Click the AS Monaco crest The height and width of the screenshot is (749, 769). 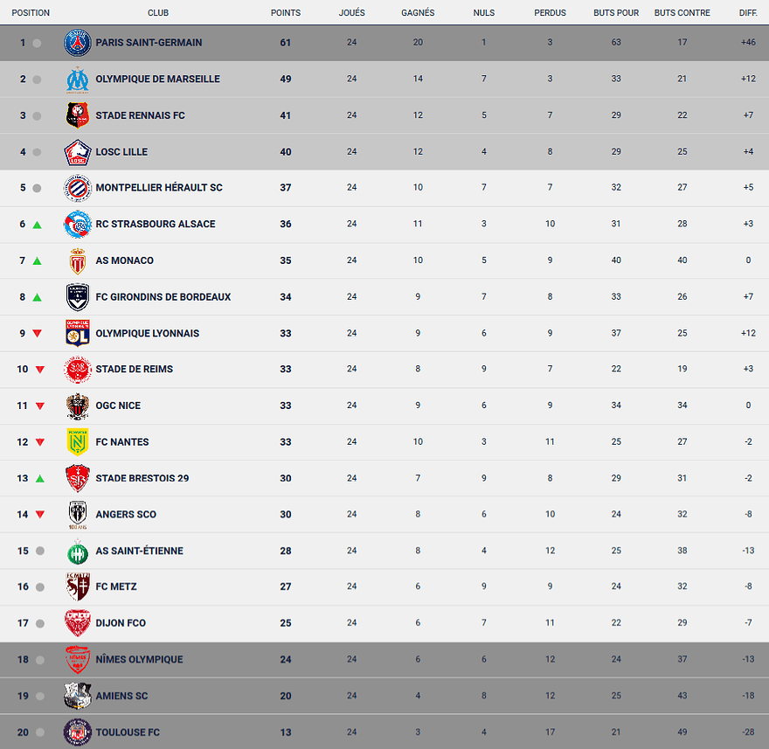[x=78, y=260]
